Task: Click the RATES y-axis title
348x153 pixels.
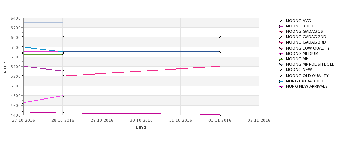Action: [x=5, y=67]
